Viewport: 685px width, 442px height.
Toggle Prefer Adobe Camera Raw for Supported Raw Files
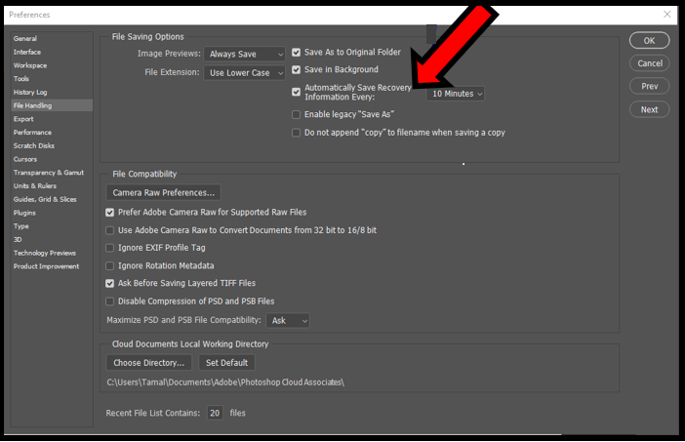point(109,213)
